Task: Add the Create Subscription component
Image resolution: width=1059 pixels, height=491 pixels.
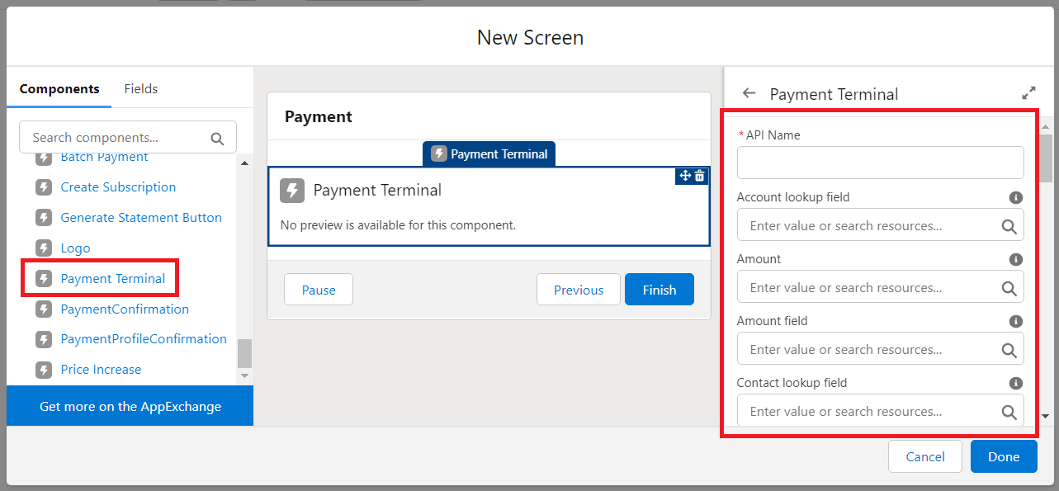Action: pyautogui.click(x=118, y=187)
